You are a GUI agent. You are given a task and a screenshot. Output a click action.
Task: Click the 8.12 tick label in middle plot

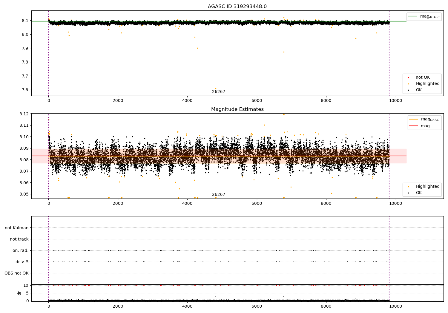coord(24,114)
